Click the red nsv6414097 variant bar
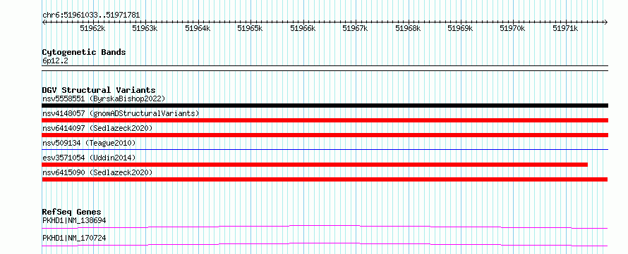 click(x=325, y=135)
